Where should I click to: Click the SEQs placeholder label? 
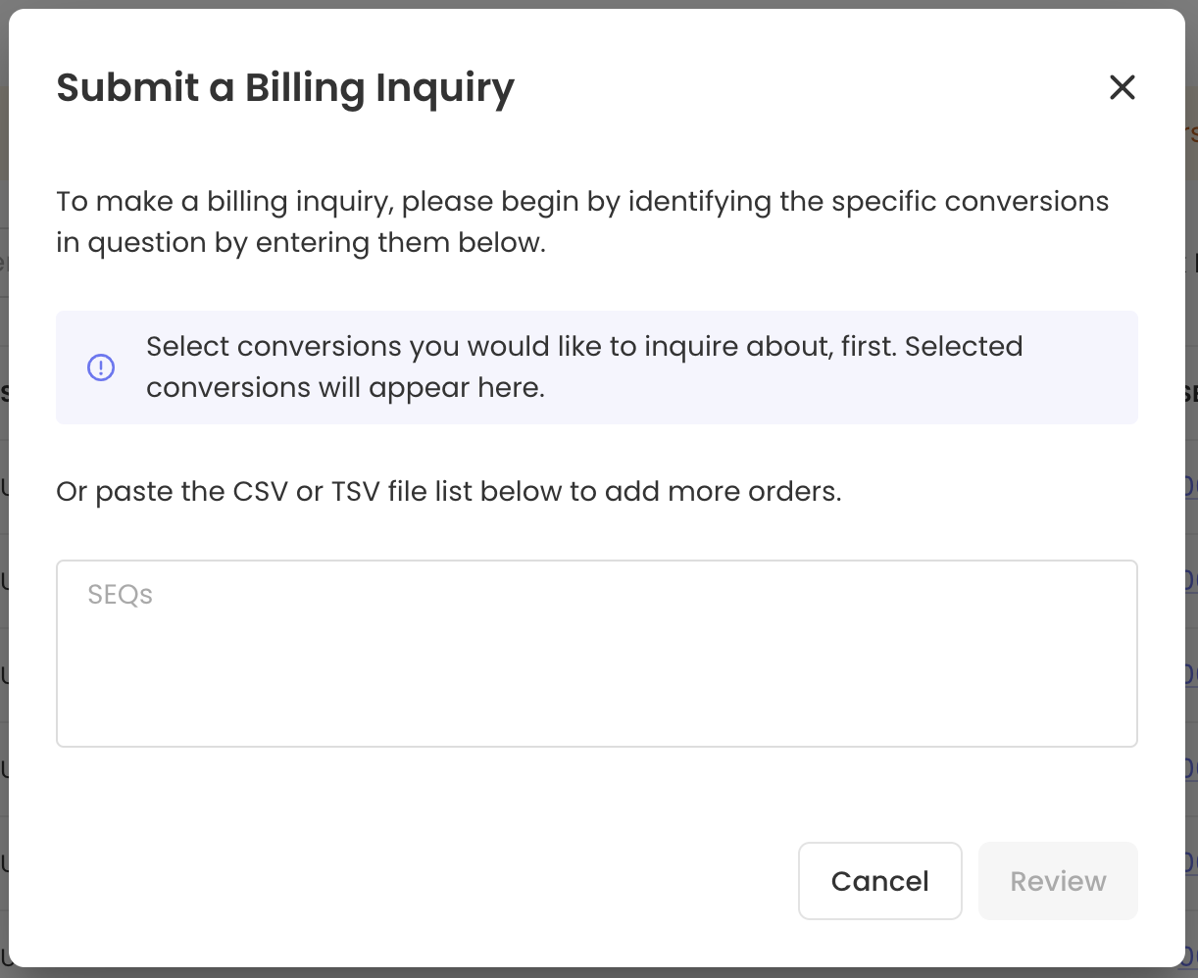click(120, 595)
